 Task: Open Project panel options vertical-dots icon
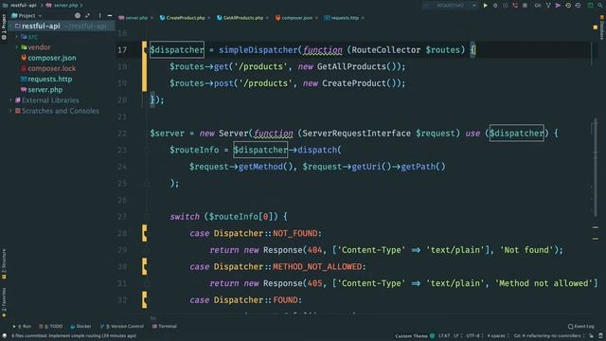coord(99,15)
